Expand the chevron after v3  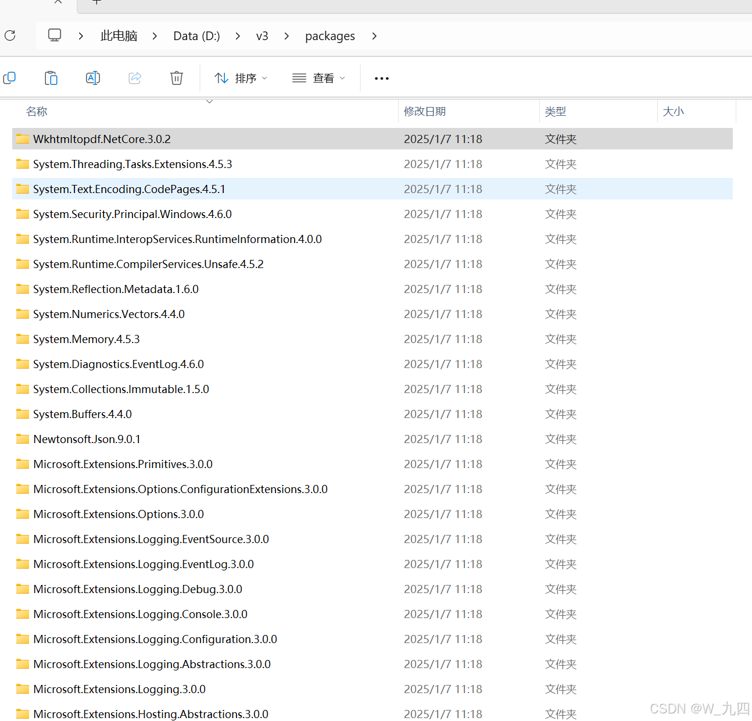287,36
